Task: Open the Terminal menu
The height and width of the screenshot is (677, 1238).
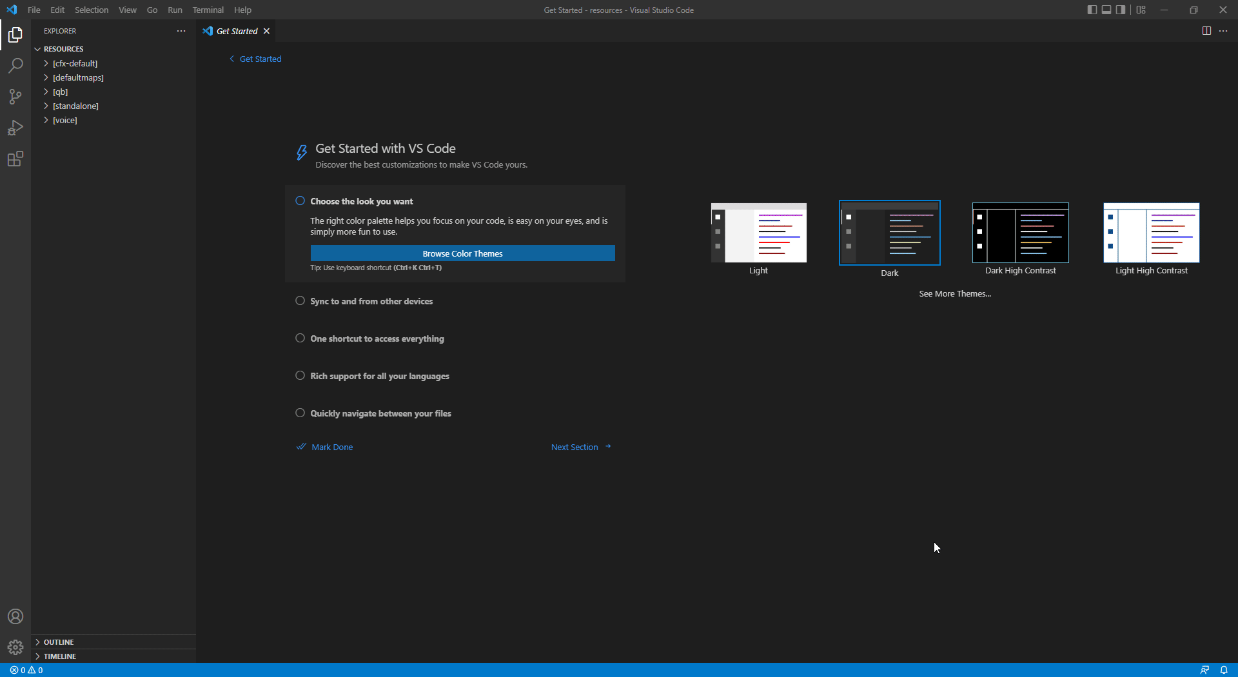Action: coord(208,10)
